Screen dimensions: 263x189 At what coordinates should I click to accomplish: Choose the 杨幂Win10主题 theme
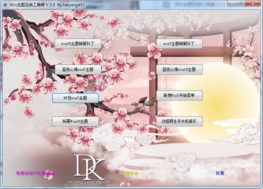coord(75,121)
